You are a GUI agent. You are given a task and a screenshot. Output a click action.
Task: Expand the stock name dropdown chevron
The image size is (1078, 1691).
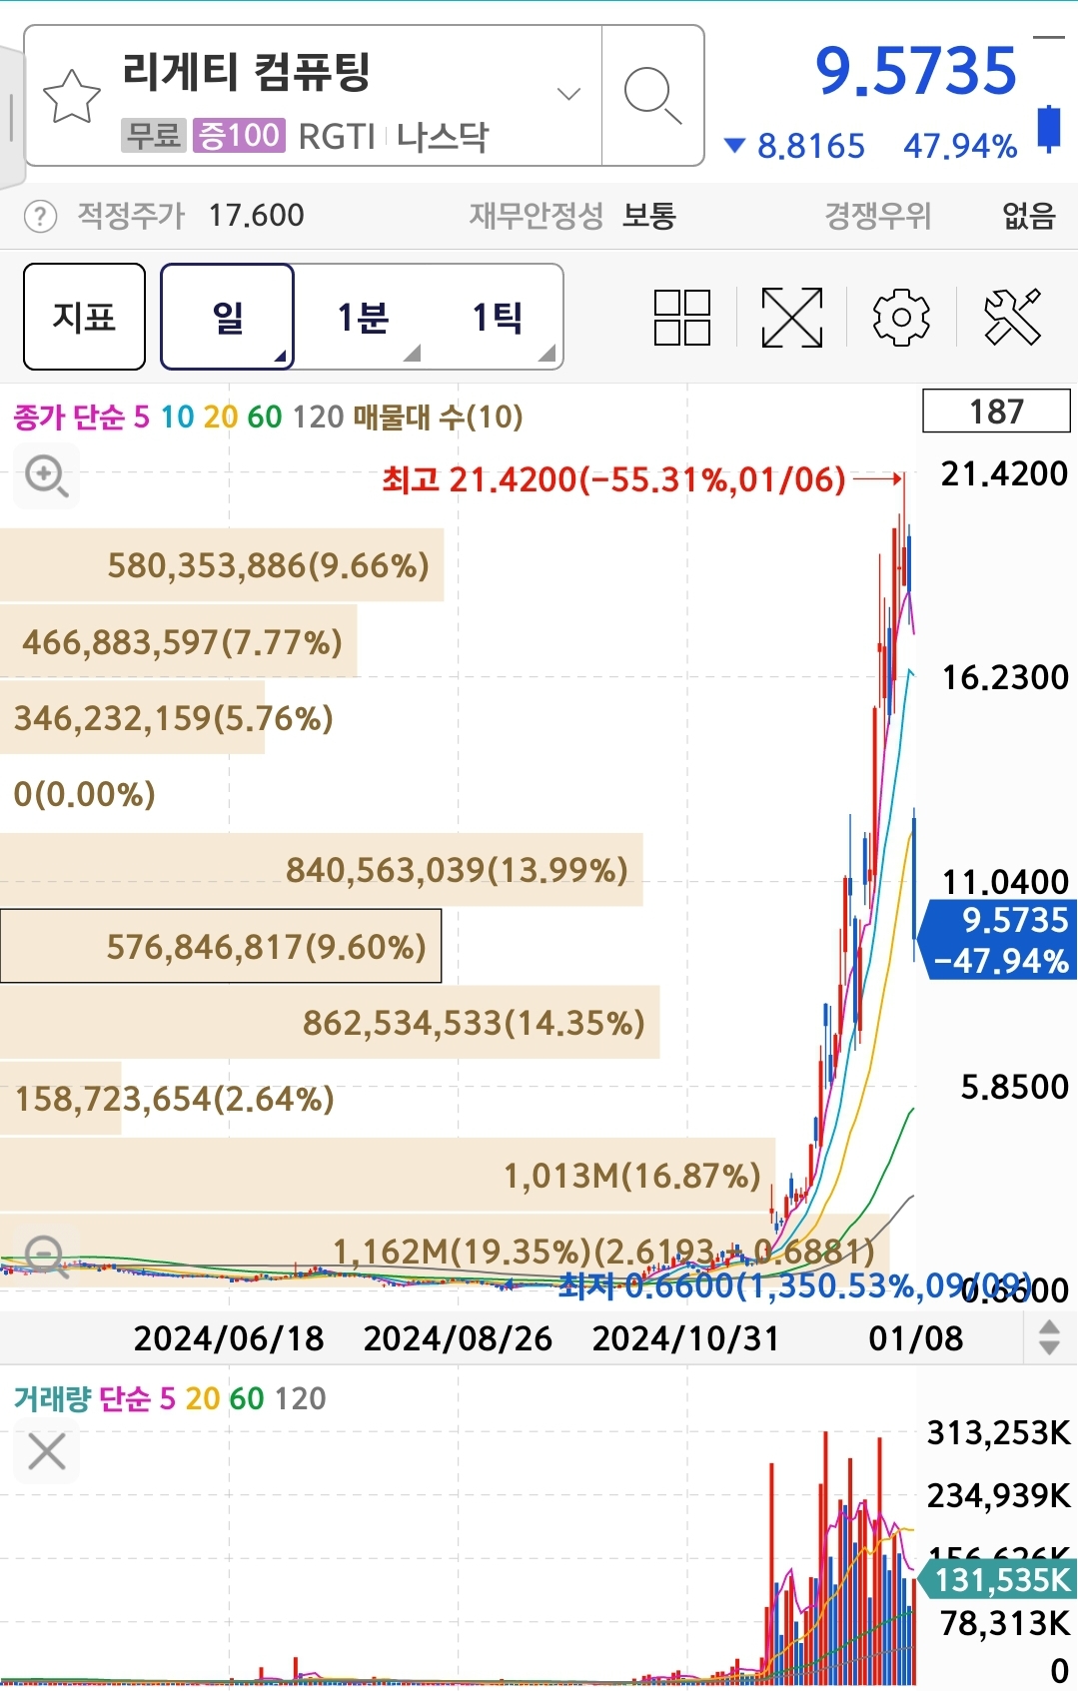click(x=568, y=94)
